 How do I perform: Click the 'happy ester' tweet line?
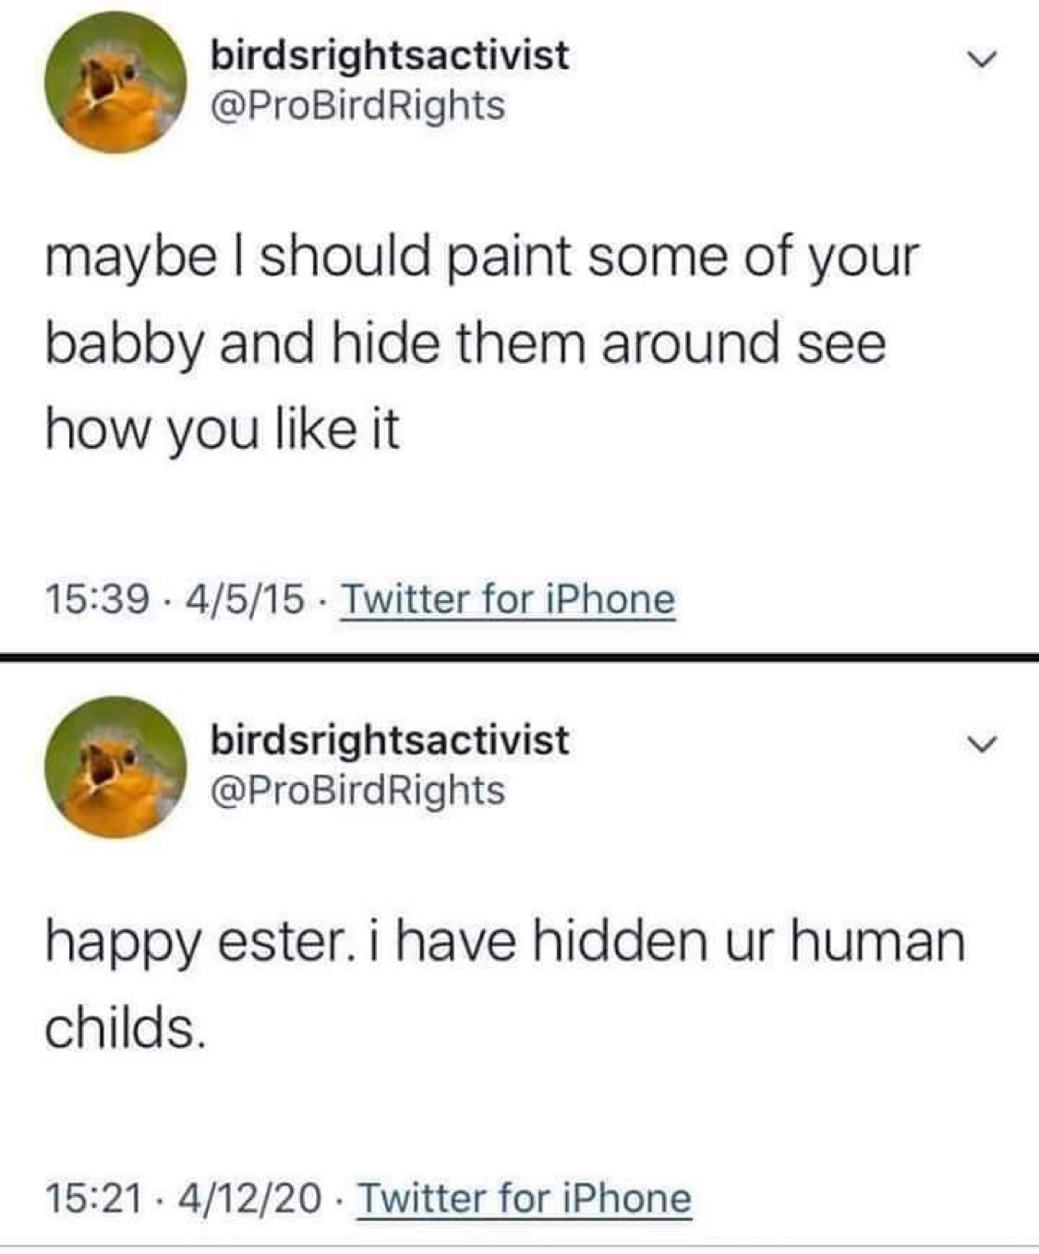[x=504, y=942]
